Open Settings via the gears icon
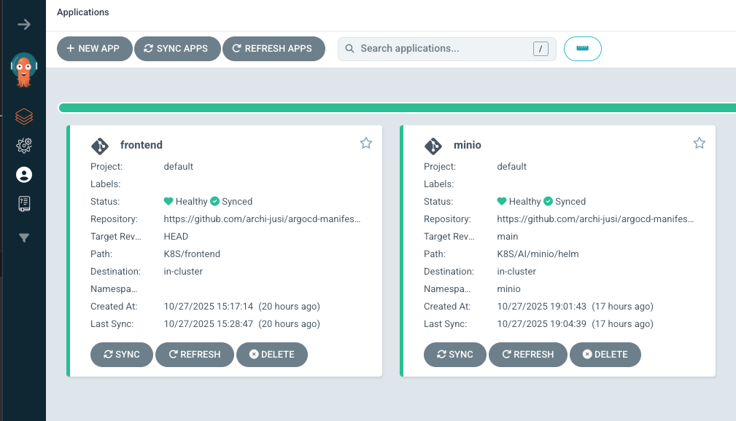Viewport: 736px width, 421px height. coord(24,146)
